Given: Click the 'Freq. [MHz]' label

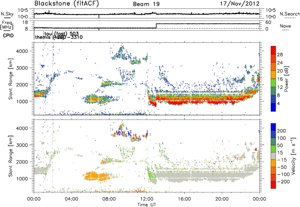Looking at the screenshot, I should tap(7, 25).
